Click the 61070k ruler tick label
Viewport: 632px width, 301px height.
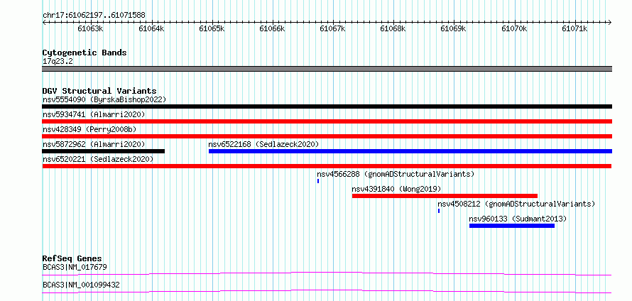coord(514,29)
